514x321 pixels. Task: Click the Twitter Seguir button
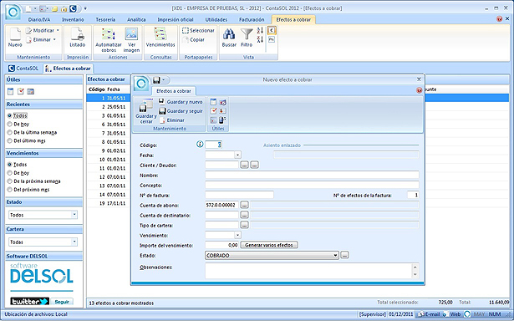(x=62, y=301)
